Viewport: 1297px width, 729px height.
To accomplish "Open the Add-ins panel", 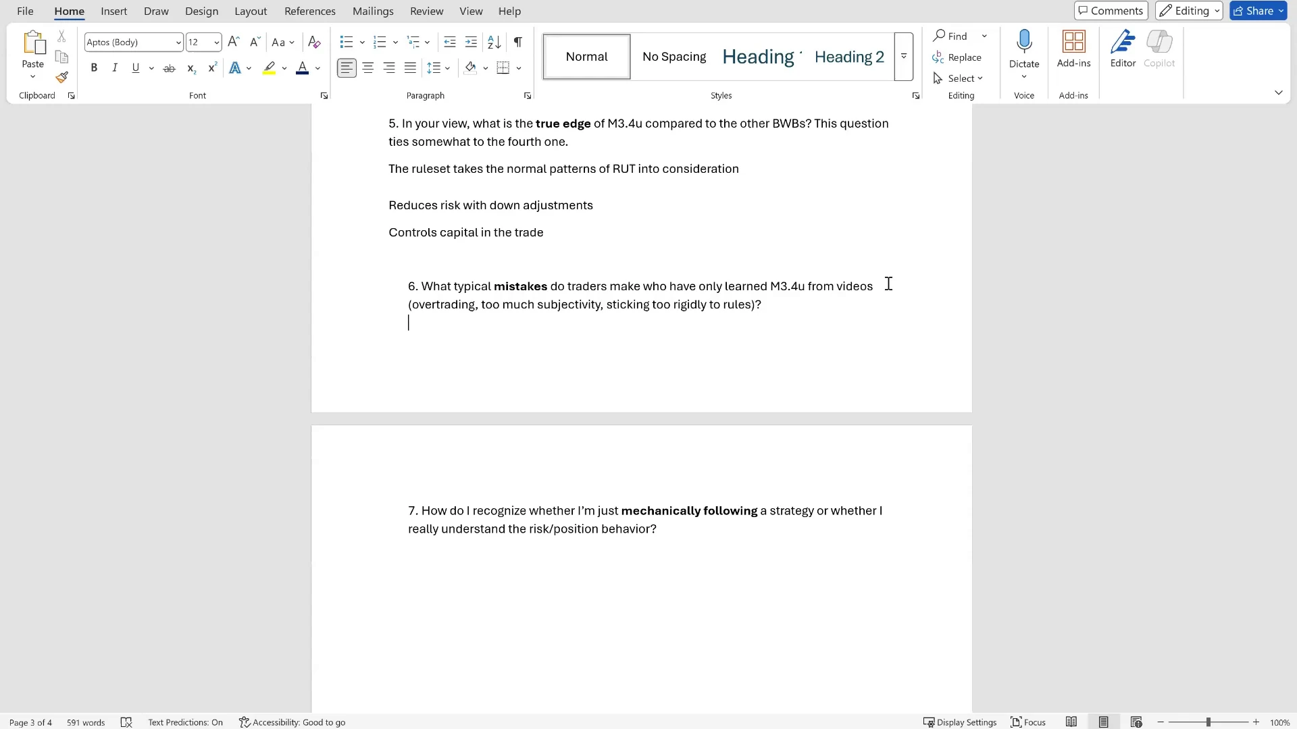I will 1074,49.
